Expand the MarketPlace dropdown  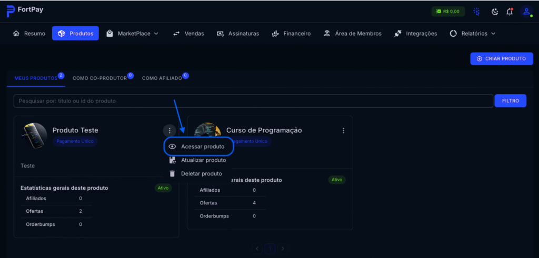132,34
